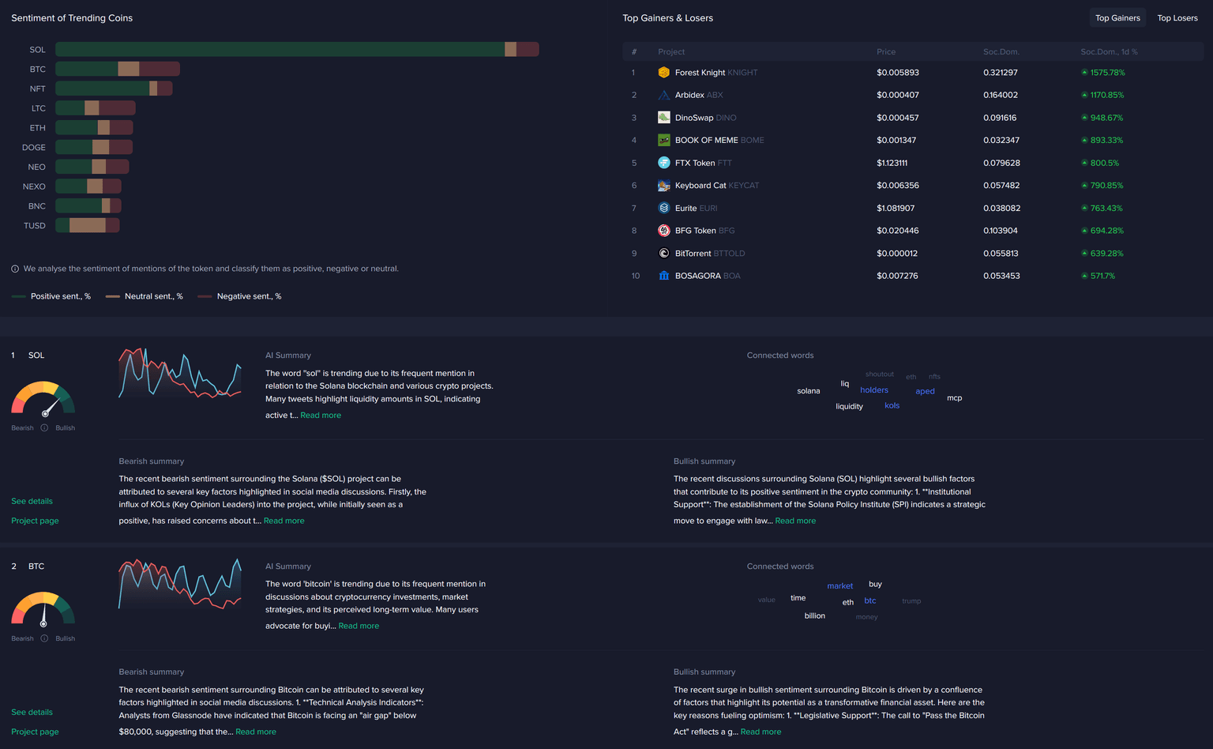The height and width of the screenshot is (749, 1213).
Task: Click the Arbidex ABX logo icon
Action: (663, 95)
